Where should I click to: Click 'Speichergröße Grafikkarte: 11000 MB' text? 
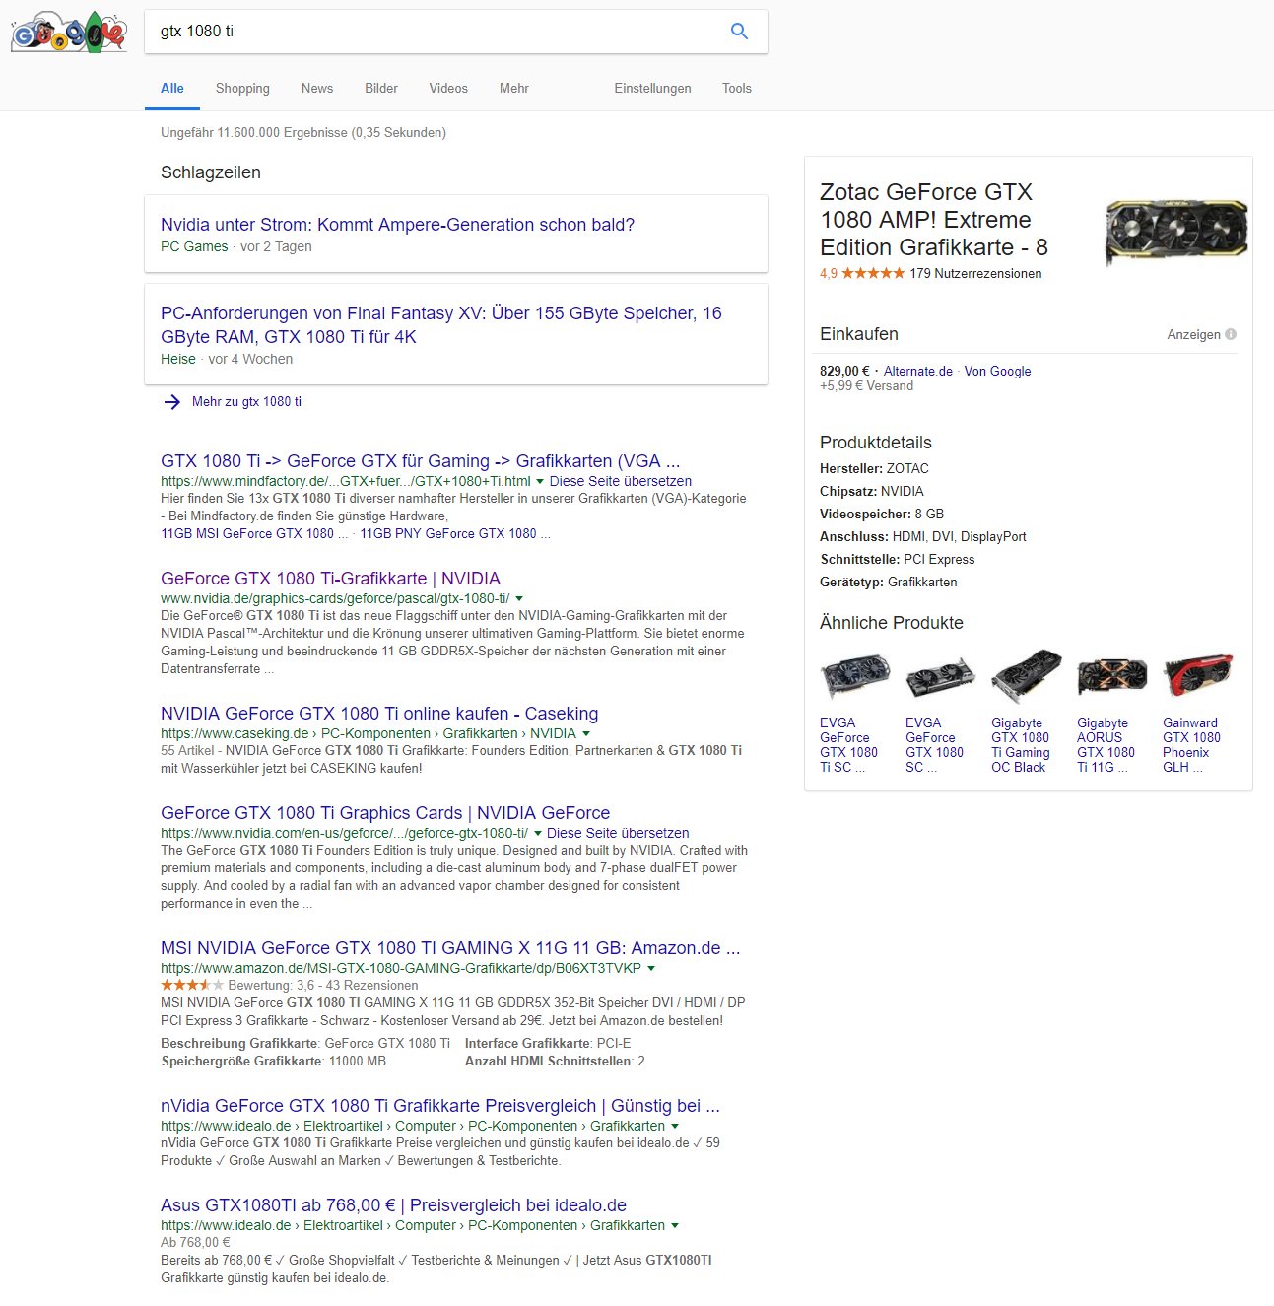(274, 1062)
